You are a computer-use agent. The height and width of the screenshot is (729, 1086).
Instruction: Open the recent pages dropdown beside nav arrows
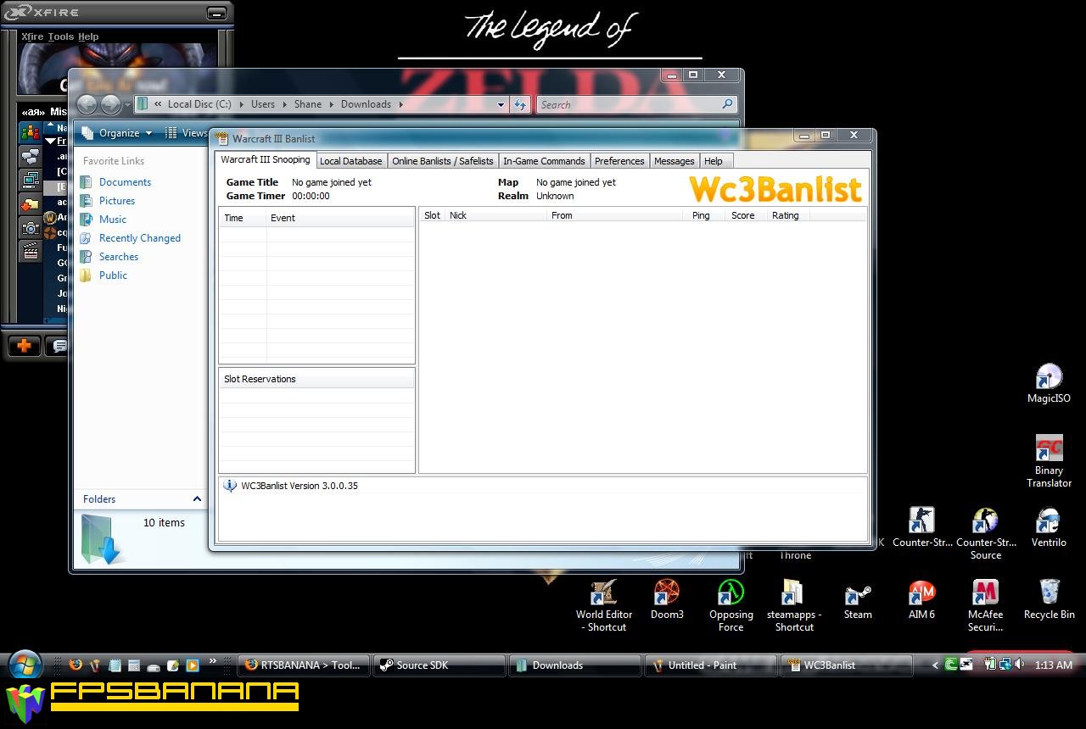coord(127,105)
